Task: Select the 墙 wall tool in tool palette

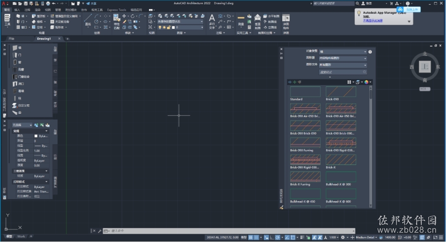Action: point(17,48)
